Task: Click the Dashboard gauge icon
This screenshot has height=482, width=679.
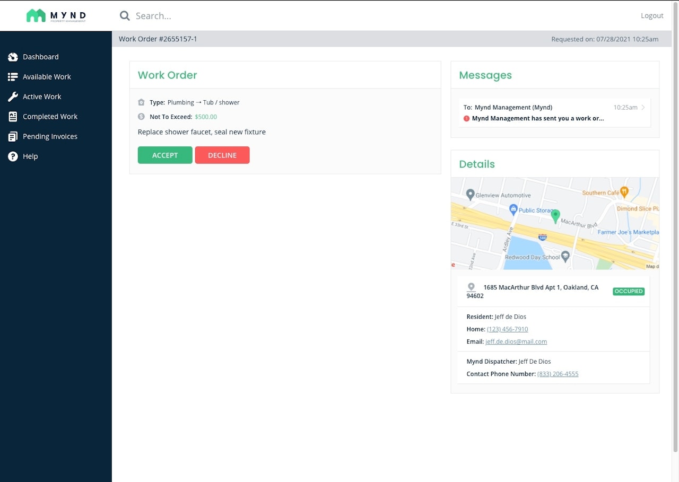Action: (x=13, y=57)
